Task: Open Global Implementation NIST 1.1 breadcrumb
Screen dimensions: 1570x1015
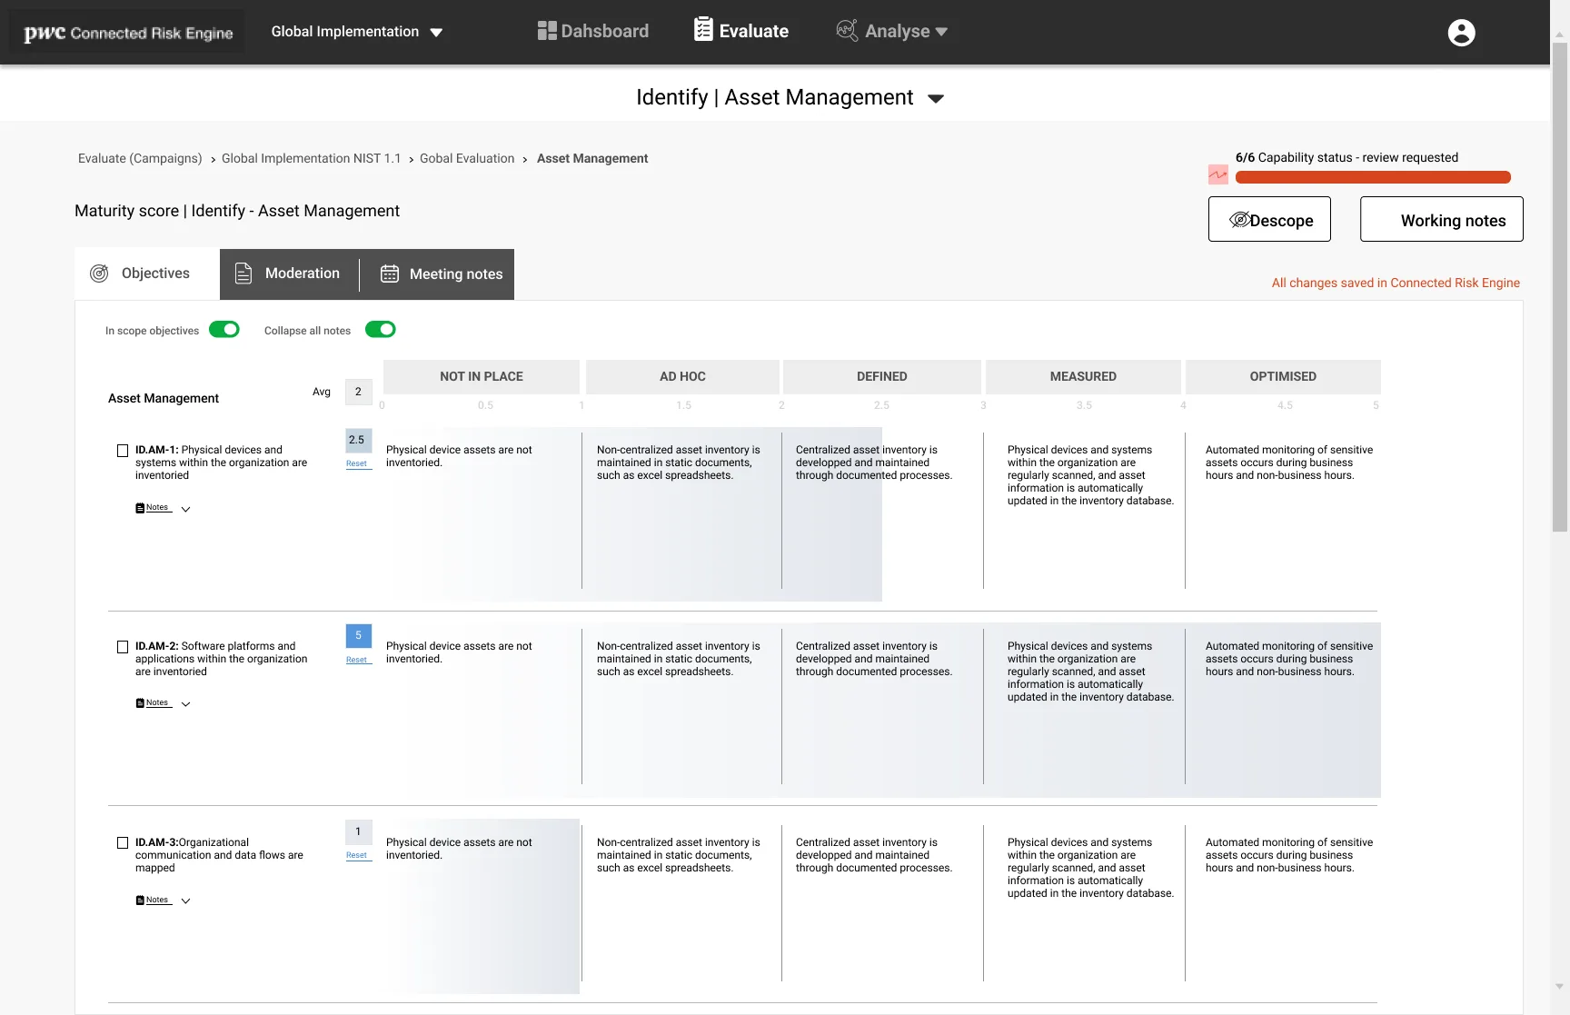Action: [x=311, y=158]
